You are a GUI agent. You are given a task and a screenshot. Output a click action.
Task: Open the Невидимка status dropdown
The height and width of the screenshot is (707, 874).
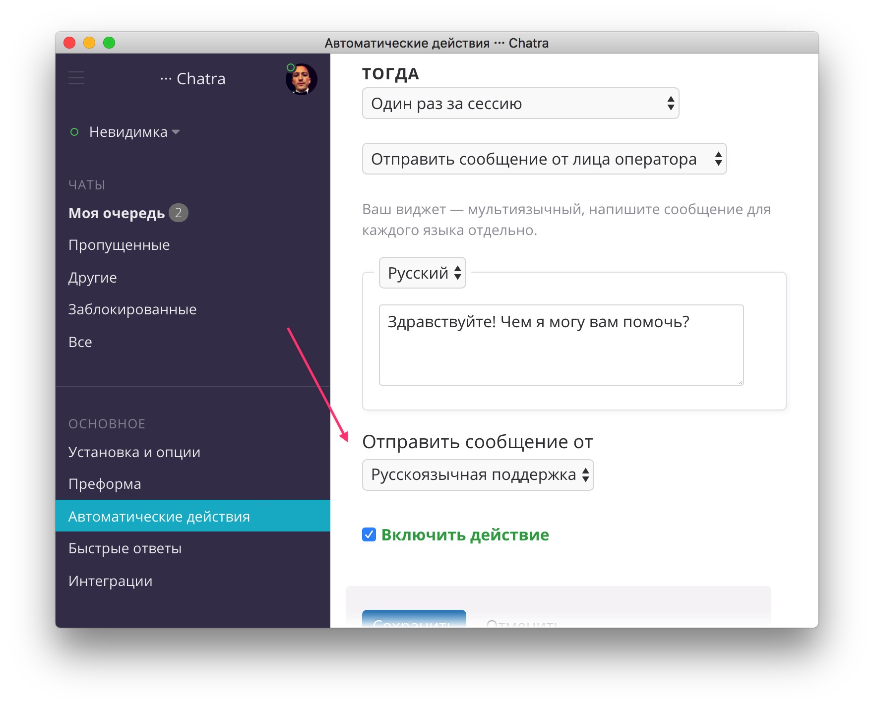(134, 132)
